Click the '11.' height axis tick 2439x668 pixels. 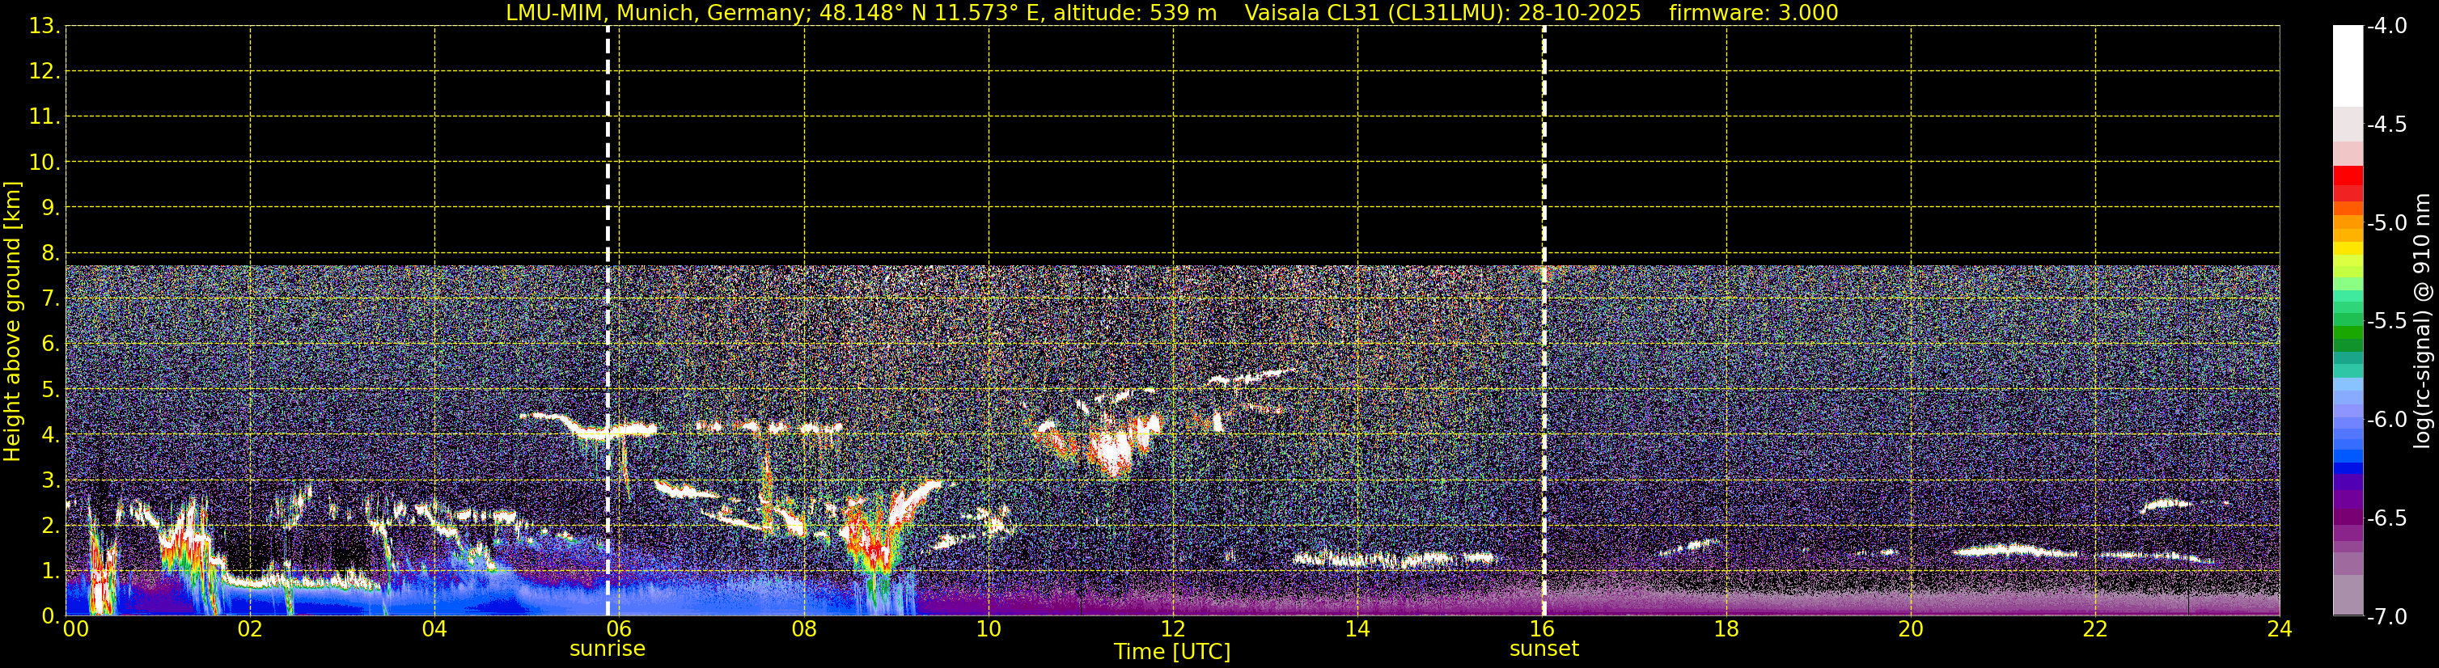point(44,117)
